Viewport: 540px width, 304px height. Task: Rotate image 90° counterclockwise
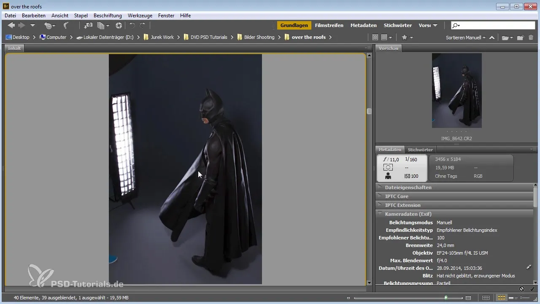(132, 26)
